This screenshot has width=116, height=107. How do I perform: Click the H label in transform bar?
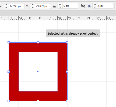click(x=89, y=6)
